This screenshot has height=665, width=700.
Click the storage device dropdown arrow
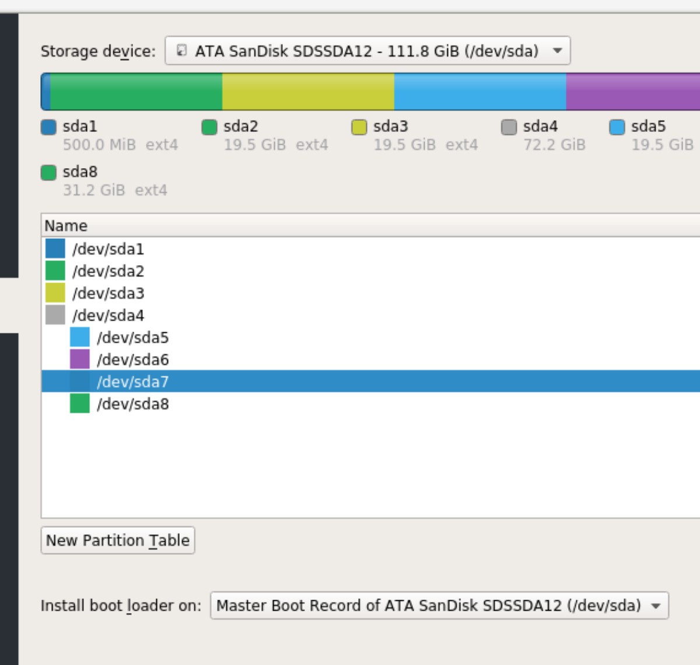[556, 51]
